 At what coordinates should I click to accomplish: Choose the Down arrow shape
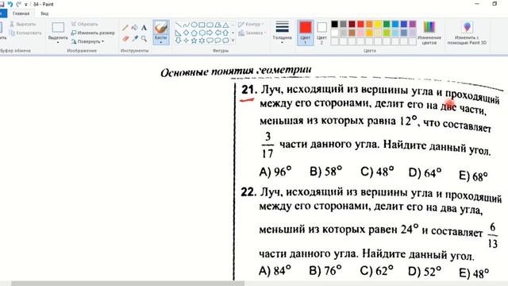click(178, 41)
